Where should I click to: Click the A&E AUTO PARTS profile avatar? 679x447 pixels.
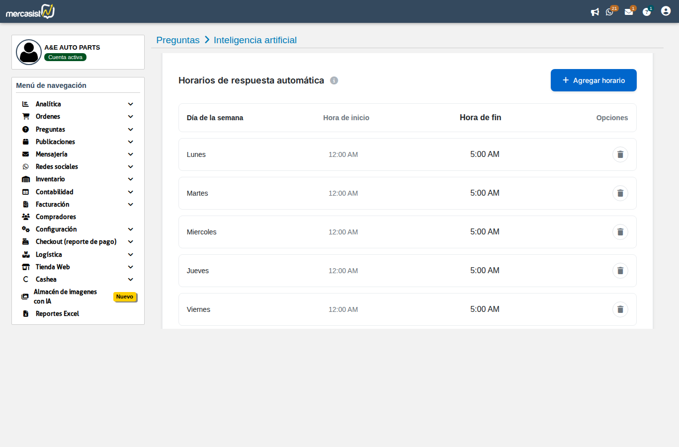pos(29,52)
